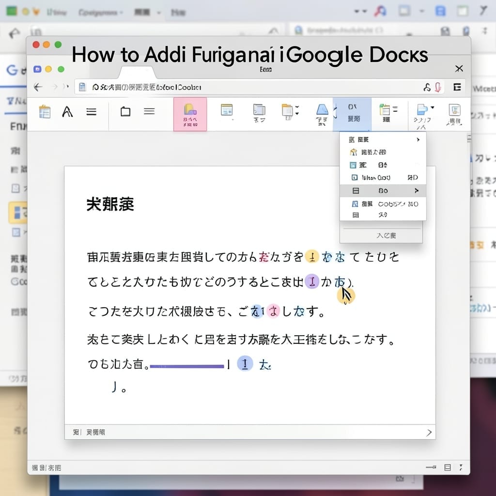Choose the menu item with orange house icon
Viewport: 496px width, 496px height.
click(x=383, y=152)
